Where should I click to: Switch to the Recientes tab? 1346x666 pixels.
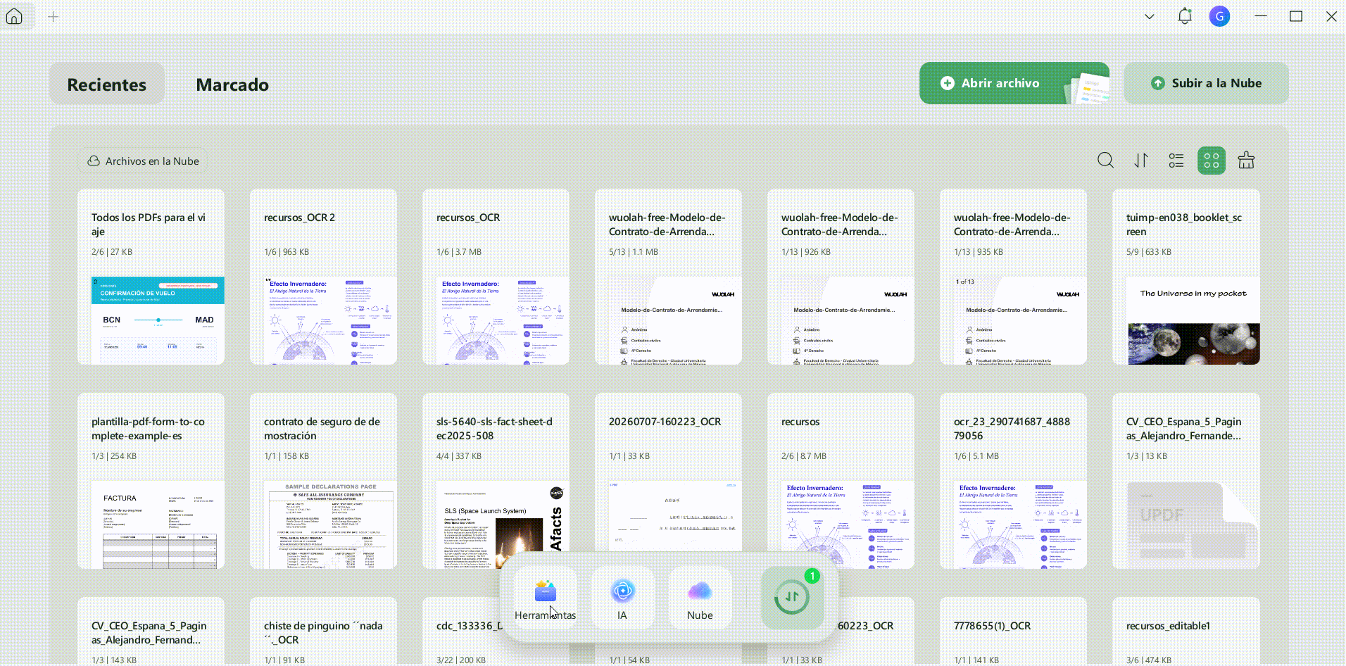[107, 84]
